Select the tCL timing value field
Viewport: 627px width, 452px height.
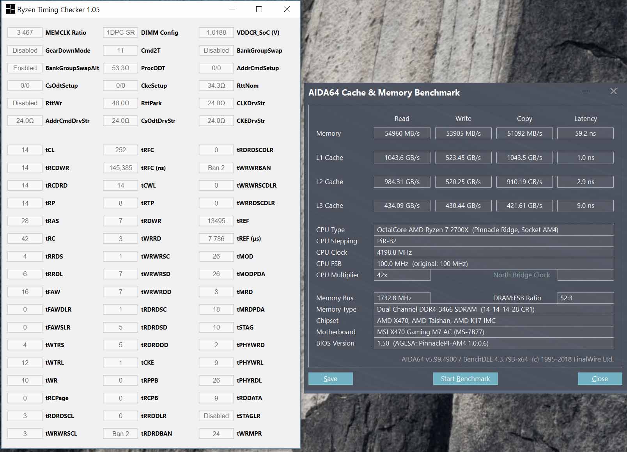(x=25, y=150)
